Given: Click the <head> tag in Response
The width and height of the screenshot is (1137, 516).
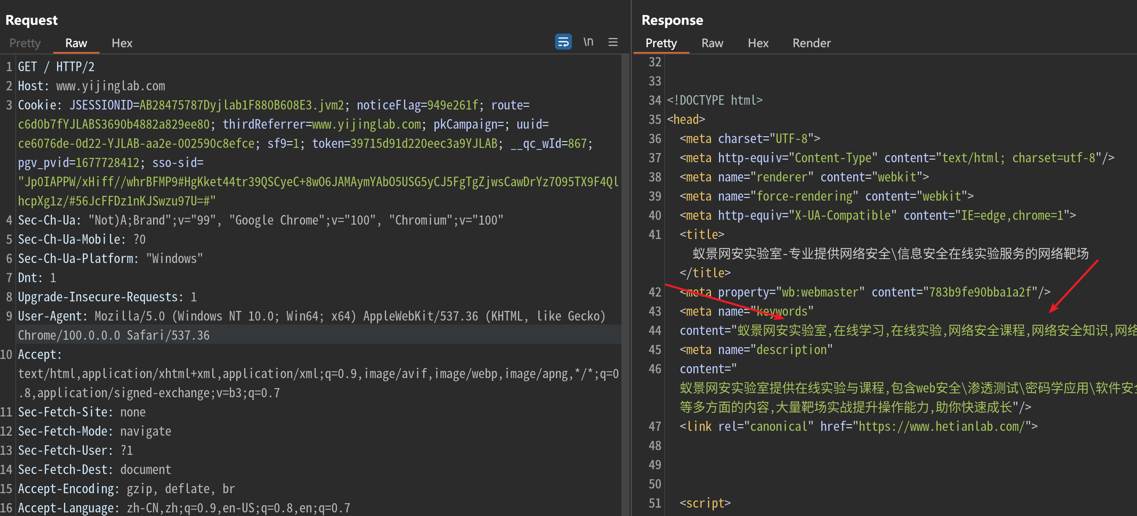Looking at the screenshot, I should click(x=685, y=120).
